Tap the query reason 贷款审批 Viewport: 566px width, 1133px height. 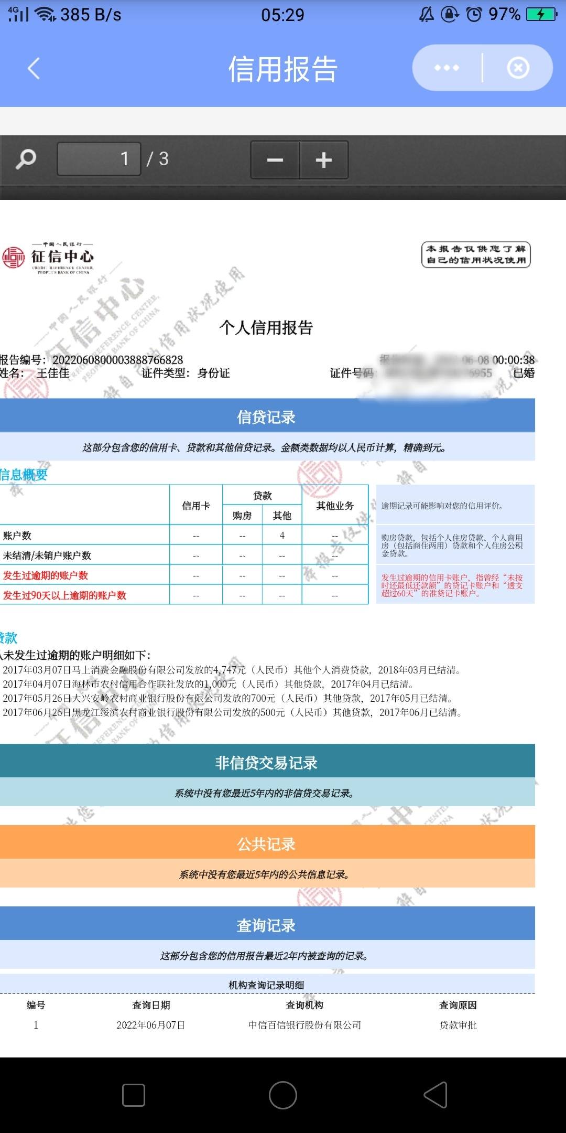(x=458, y=1025)
